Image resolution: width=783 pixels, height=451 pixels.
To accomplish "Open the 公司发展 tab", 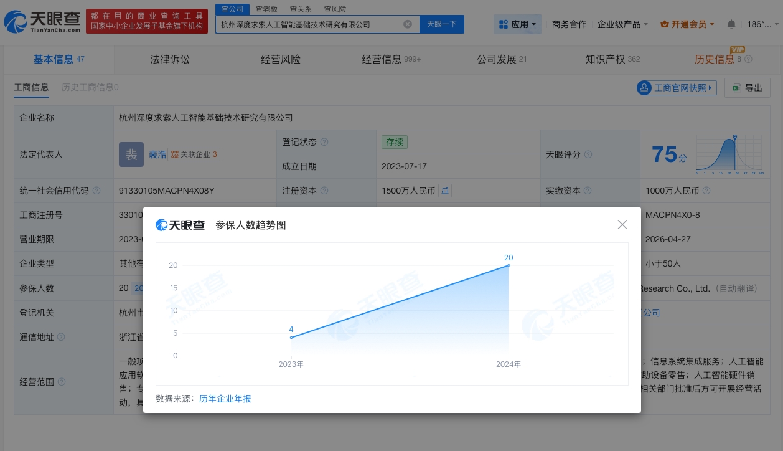I will (x=502, y=59).
